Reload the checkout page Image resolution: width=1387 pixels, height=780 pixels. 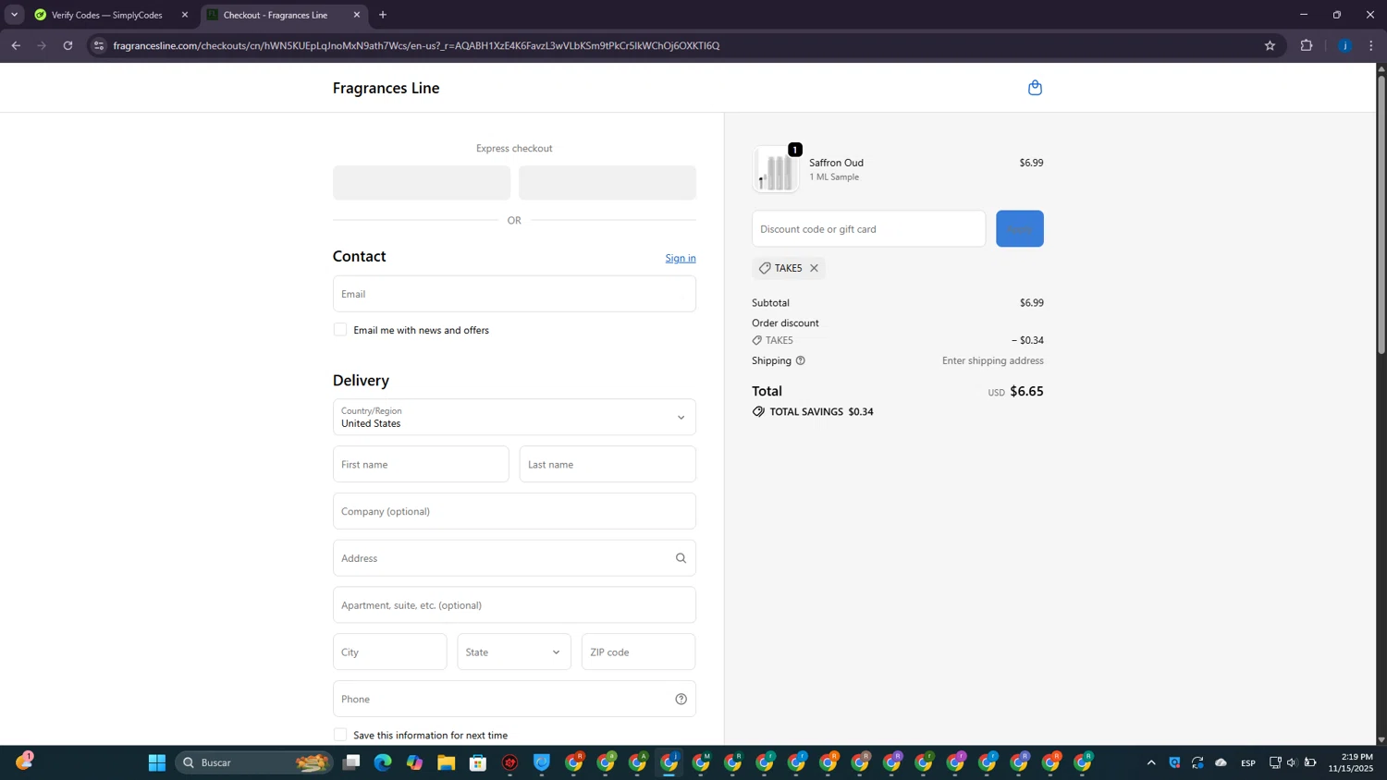point(68,45)
